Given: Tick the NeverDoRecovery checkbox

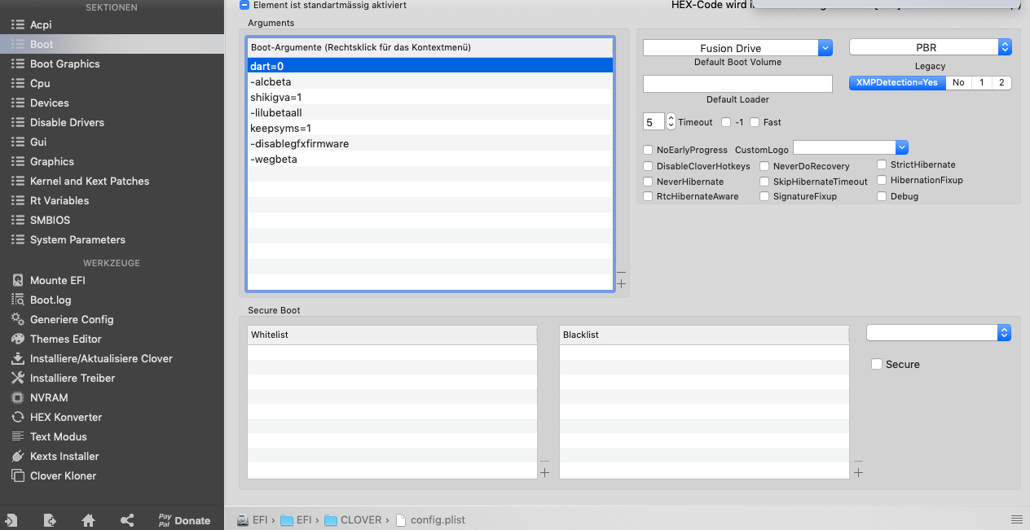Looking at the screenshot, I should [x=764, y=166].
